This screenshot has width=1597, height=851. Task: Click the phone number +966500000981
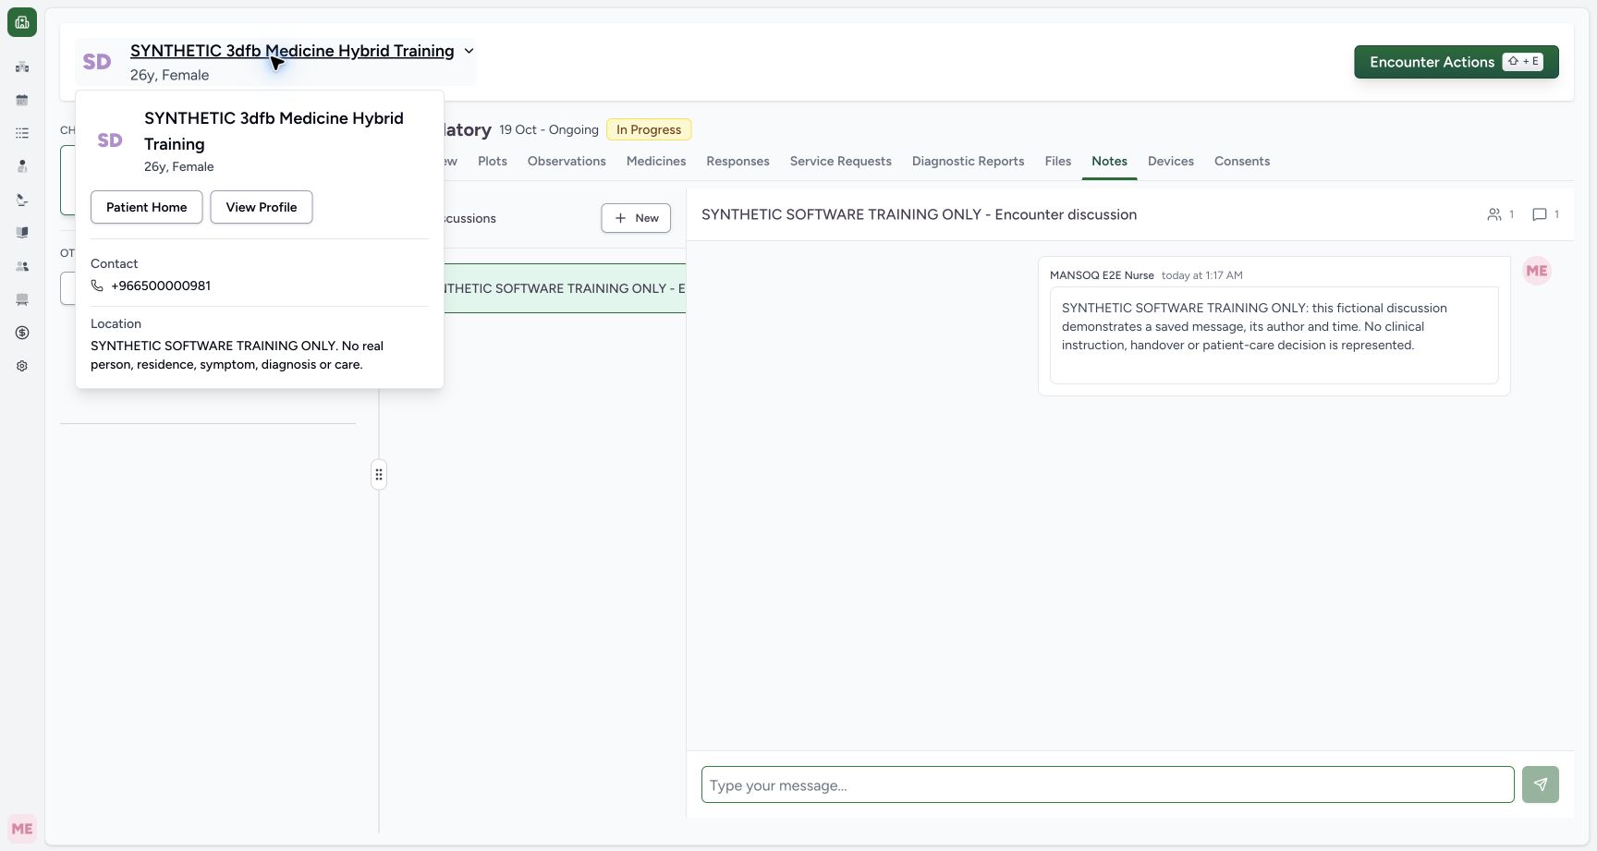[x=161, y=286]
